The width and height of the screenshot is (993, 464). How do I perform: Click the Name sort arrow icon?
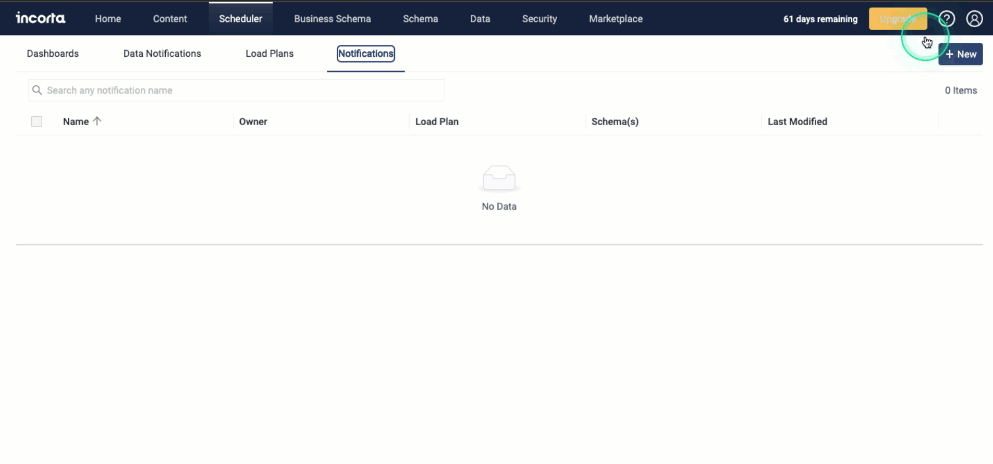[97, 121]
